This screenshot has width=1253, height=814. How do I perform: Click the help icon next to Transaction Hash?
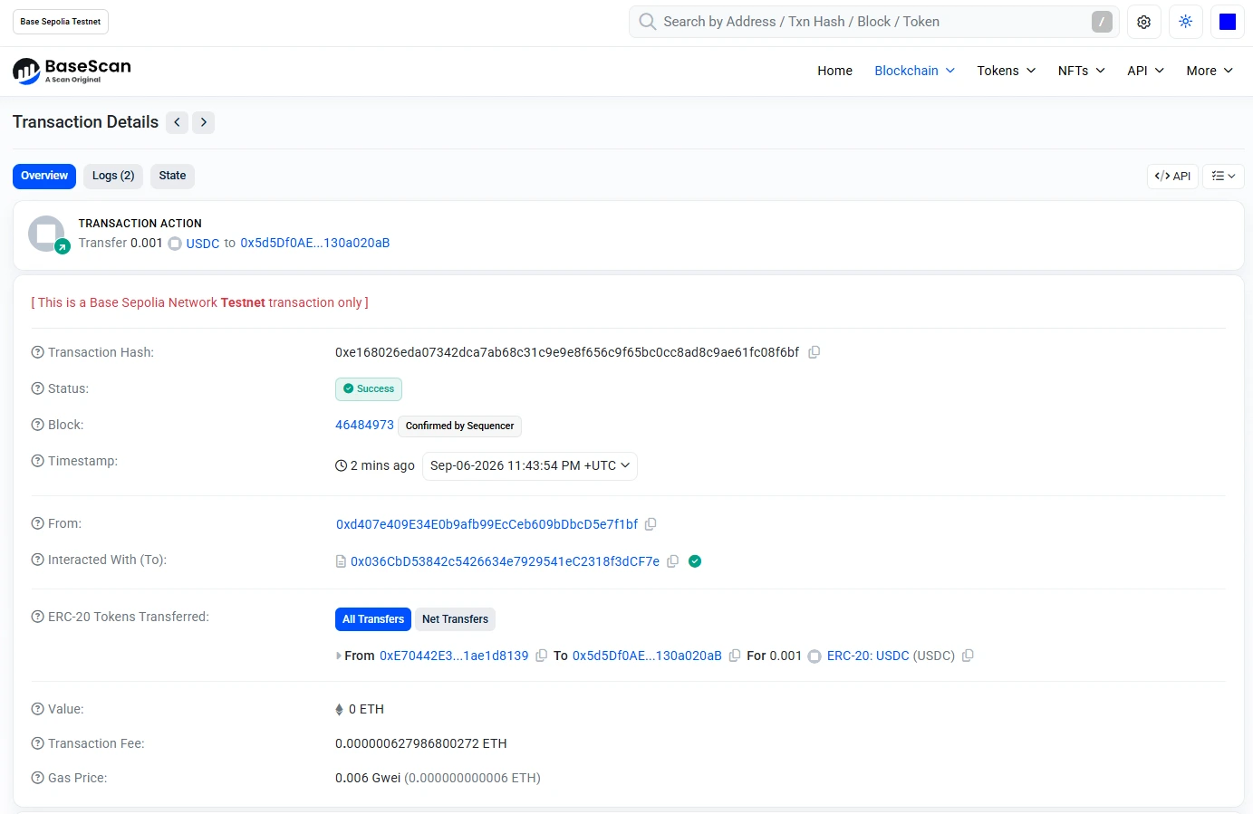point(37,352)
